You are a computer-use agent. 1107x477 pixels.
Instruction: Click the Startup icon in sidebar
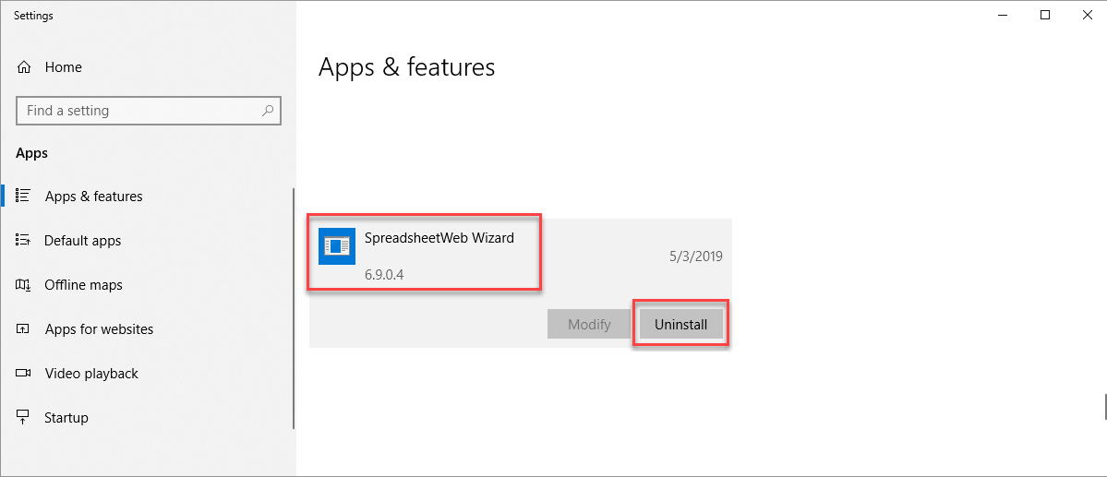tap(22, 418)
